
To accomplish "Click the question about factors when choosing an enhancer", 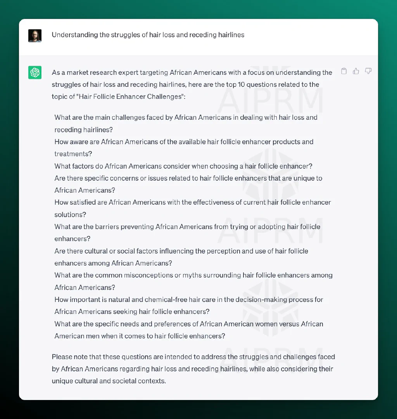I will [183, 166].
